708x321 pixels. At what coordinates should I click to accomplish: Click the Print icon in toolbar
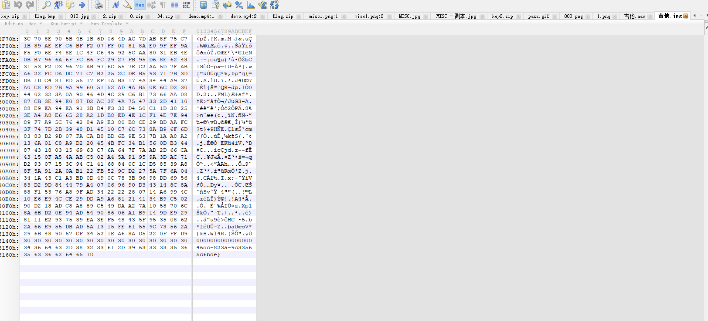tap(99, 5)
